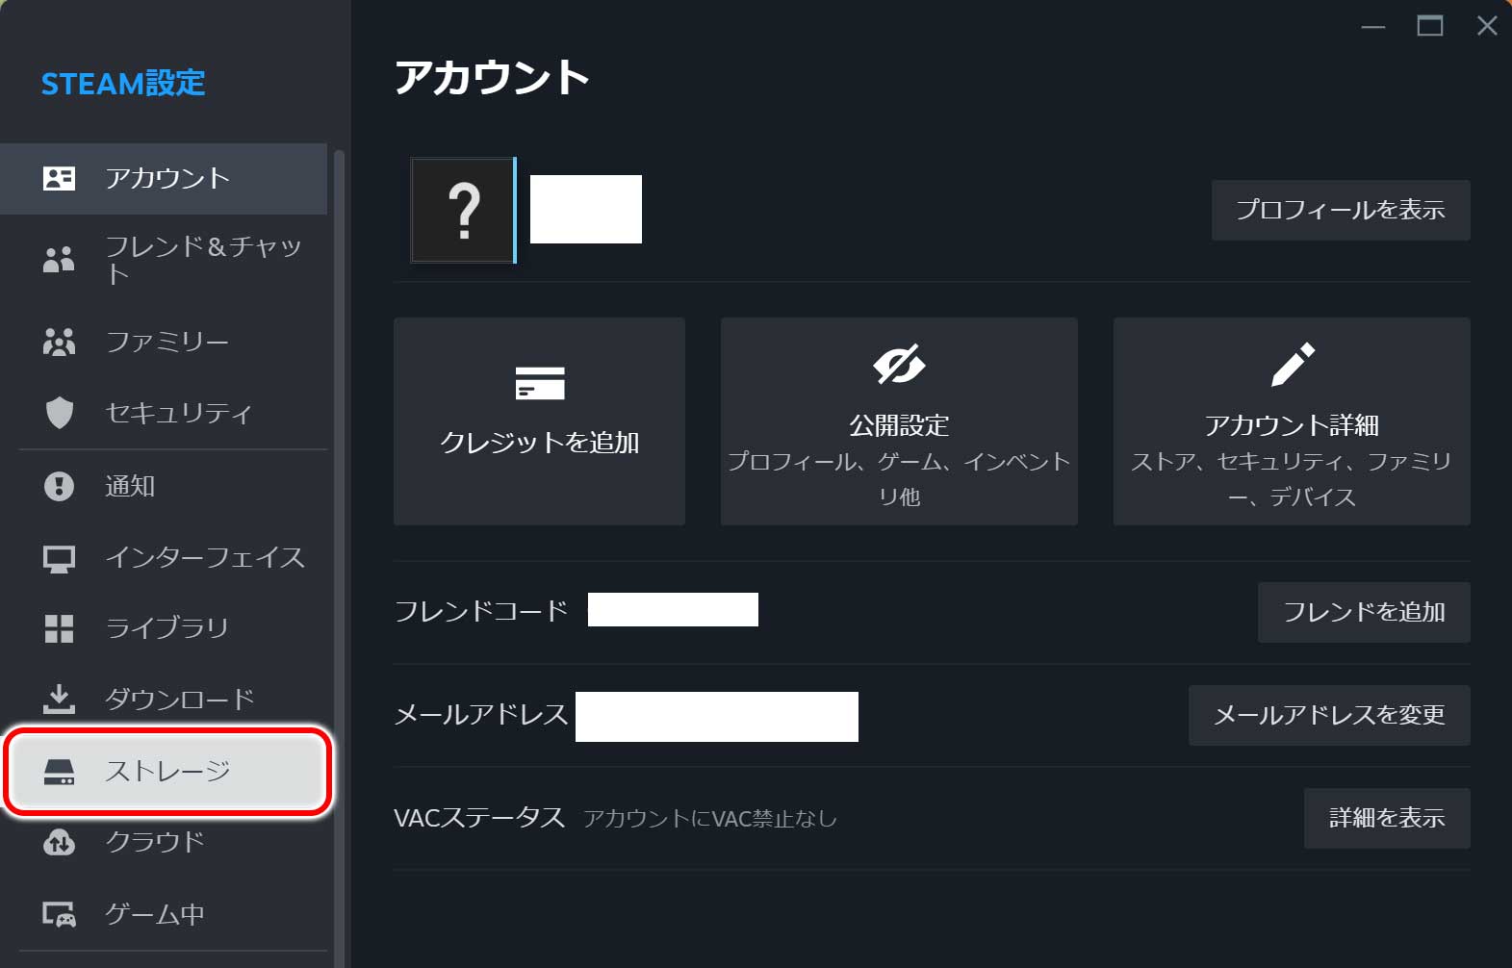Click the メールアドレスを変更 button
Viewport: 1512px width, 968px height.
pos(1329,715)
